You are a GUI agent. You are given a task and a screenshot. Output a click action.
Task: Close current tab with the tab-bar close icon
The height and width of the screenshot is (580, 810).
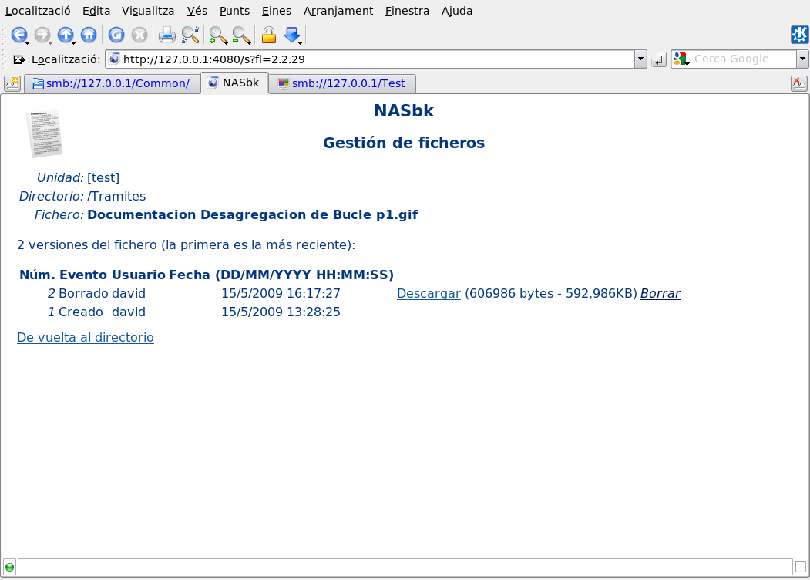click(798, 83)
